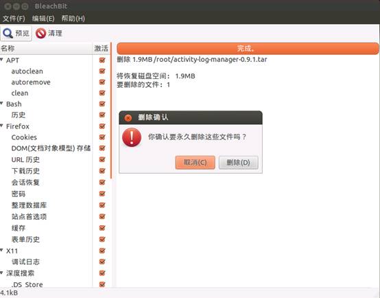380x298 pixels.
Task: Toggle the APT clean checkbox
Action: coord(102,93)
